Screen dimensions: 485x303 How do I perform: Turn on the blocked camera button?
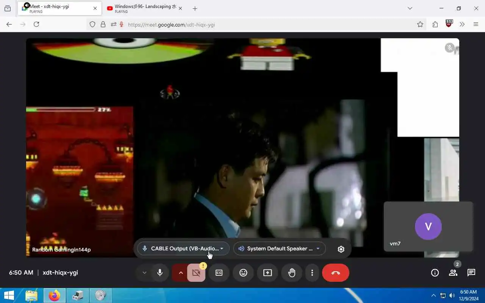[196, 273]
